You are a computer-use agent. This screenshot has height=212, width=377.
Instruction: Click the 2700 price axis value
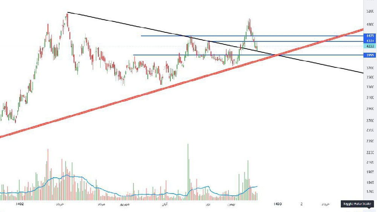pos(370,121)
